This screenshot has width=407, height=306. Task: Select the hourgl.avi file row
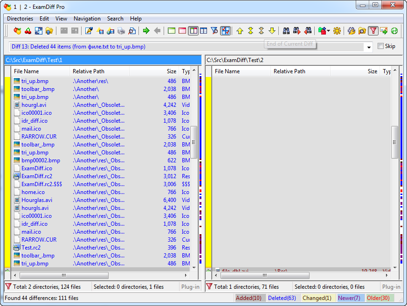tap(101, 105)
